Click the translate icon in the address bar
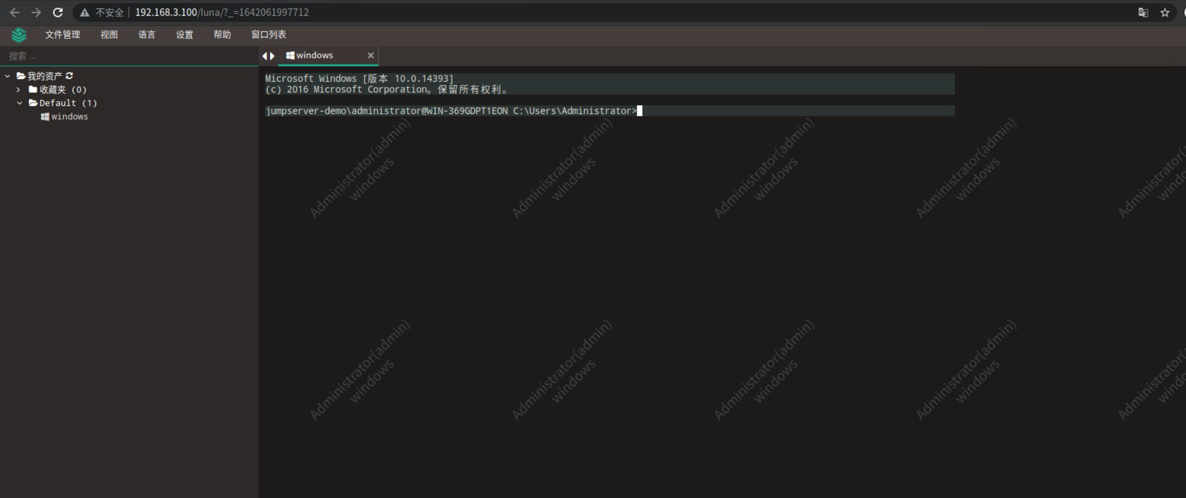Viewport: 1186px width, 498px height. pyautogui.click(x=1144, y=13)
